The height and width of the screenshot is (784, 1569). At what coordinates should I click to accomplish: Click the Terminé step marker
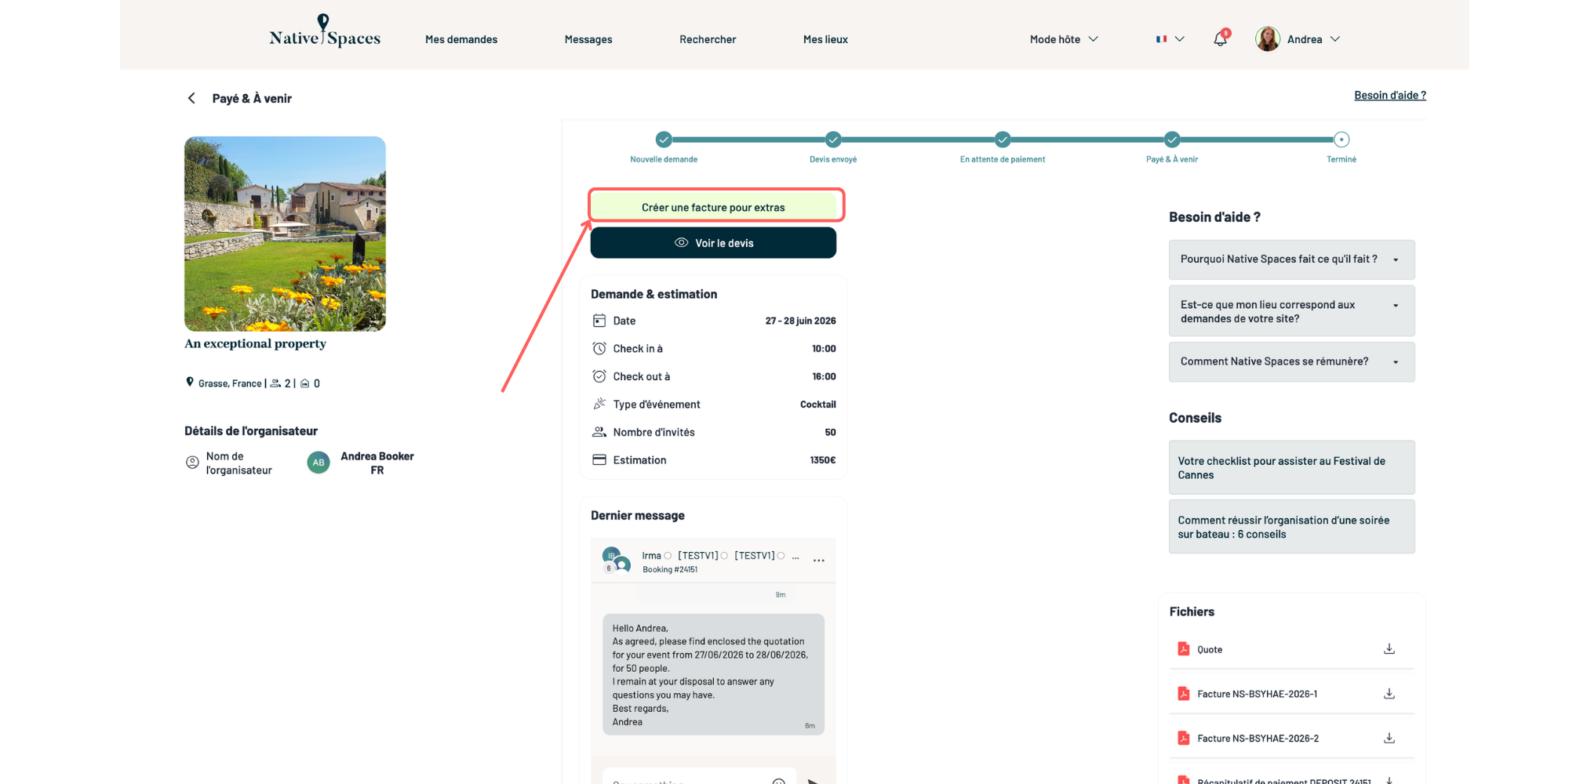tap(1341, 140)
